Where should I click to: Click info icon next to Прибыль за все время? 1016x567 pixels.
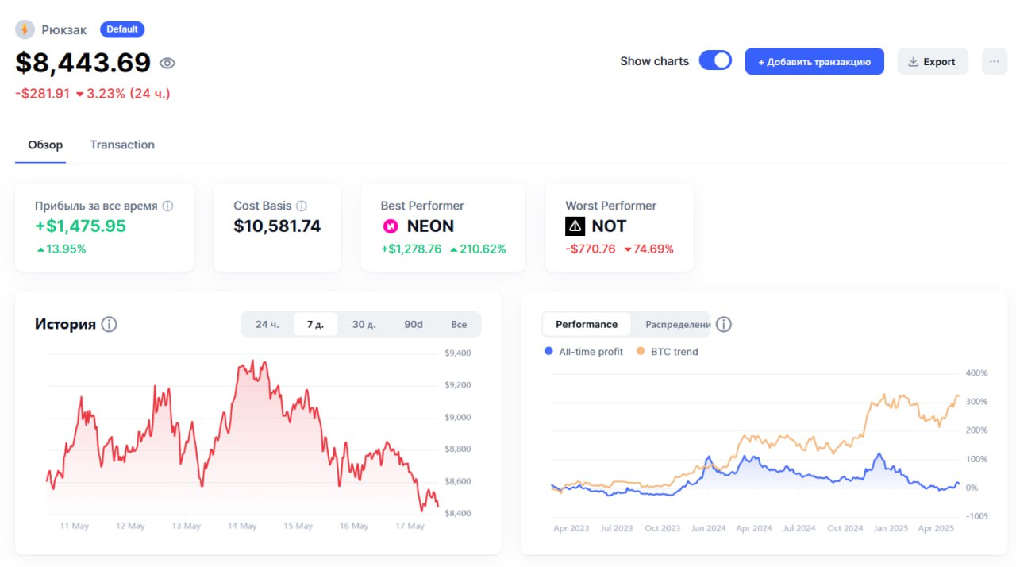pyautogui.click(x=167, y=206)
